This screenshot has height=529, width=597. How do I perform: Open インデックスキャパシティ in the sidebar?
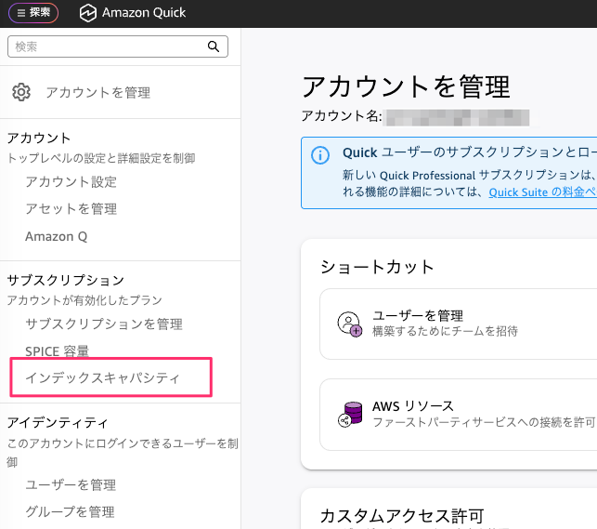102,377
